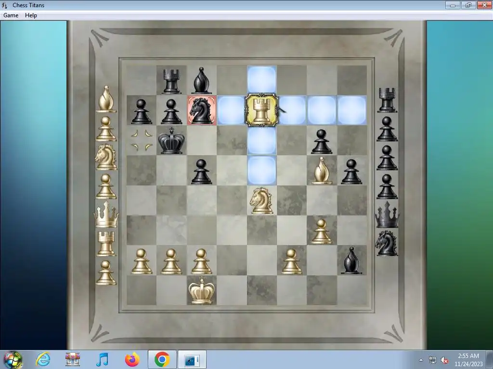493x369 pixels.
Task: Select the white bishop on g5
Action: pyautogui.click(x=321, y=171)
